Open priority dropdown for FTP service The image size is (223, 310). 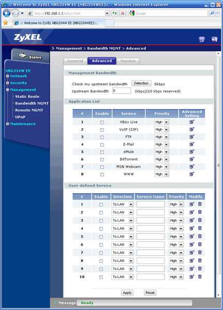point(161,137)
